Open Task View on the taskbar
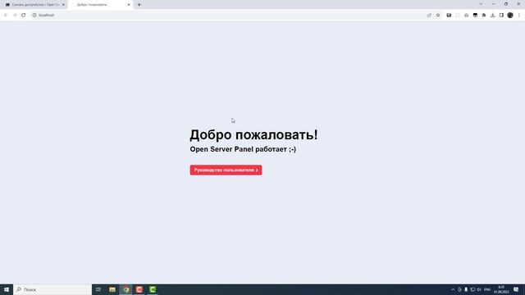This screenshot has height=295, width=525. (x=98, y=289)
